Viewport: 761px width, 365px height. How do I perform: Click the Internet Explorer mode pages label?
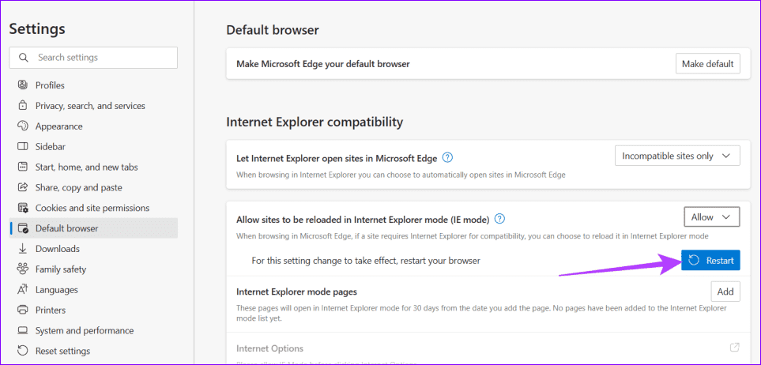tap(296, 292)
